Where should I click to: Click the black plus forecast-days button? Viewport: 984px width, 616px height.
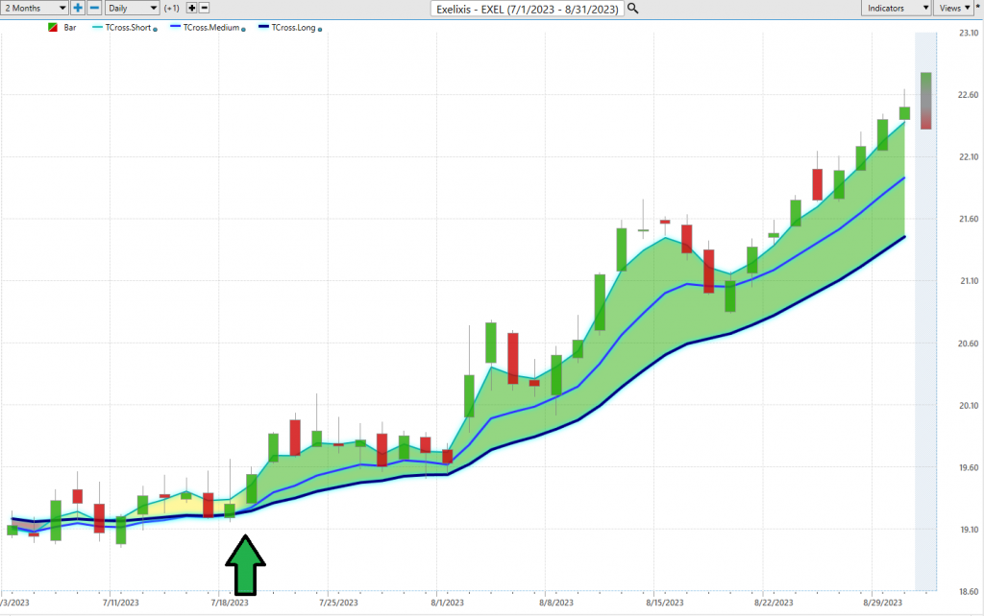192,8
